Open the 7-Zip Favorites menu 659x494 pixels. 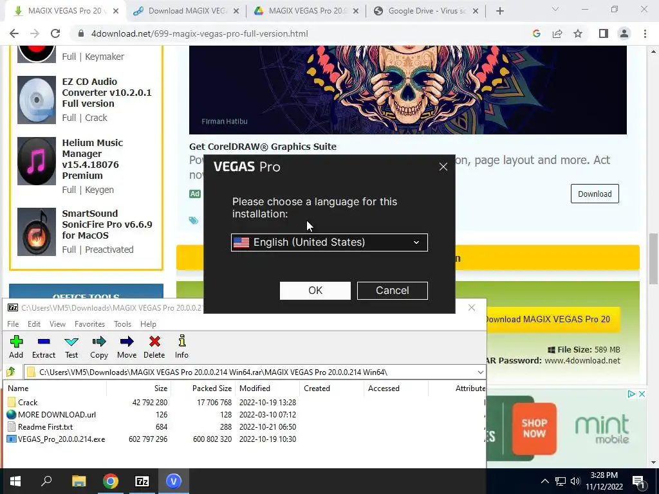[89, 324]
